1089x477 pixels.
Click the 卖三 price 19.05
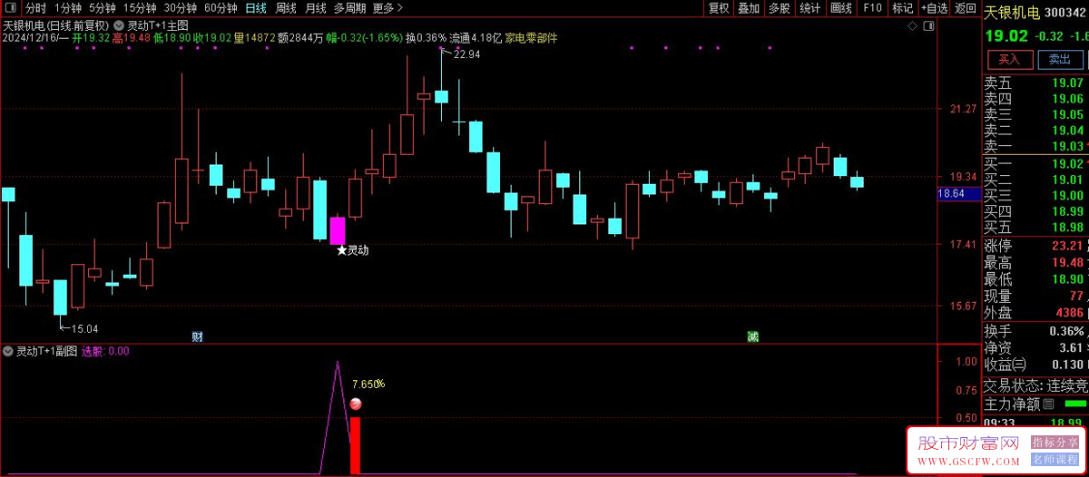point(1067,114)
